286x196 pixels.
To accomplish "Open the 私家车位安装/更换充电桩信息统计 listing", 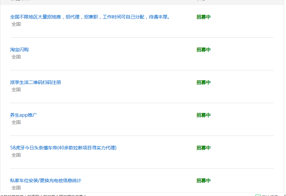I will tap(46, 180).
